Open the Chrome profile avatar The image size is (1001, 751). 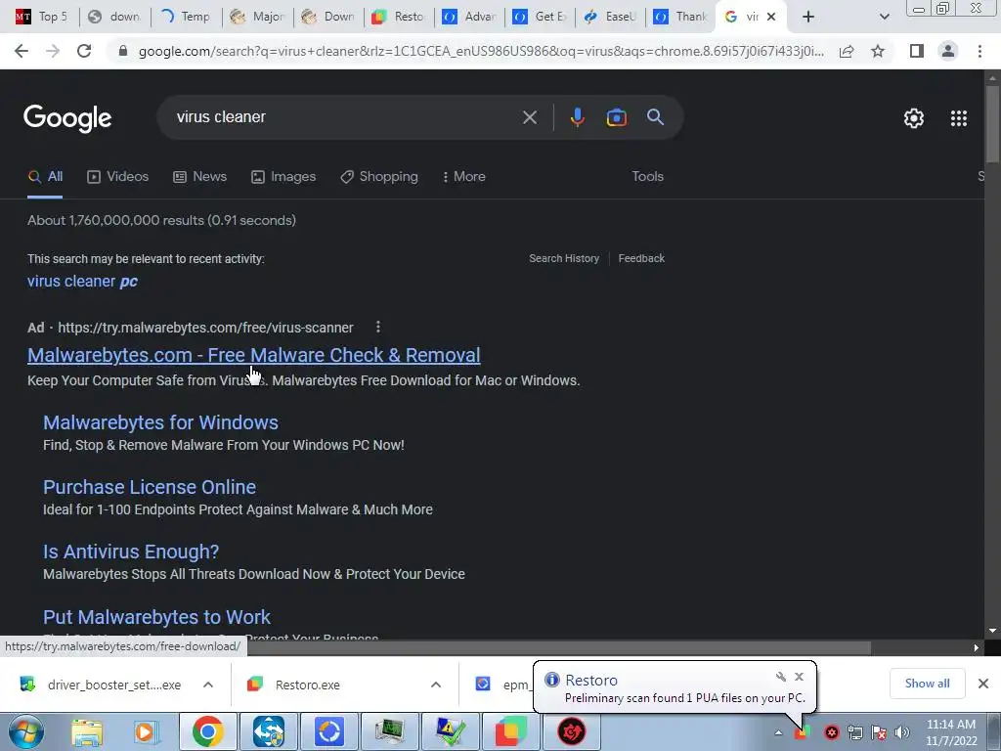pyautogui.click(x=948, y=51)
